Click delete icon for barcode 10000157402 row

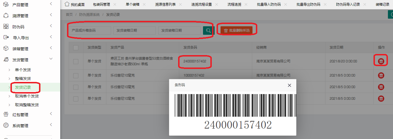coord(381,75)
